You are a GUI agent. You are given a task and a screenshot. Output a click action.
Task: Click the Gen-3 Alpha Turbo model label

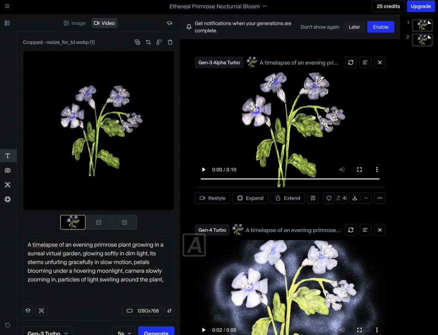tap(219, 62)
